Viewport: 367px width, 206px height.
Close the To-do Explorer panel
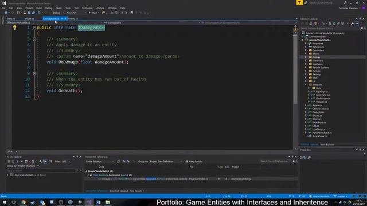tap(80, 157)
